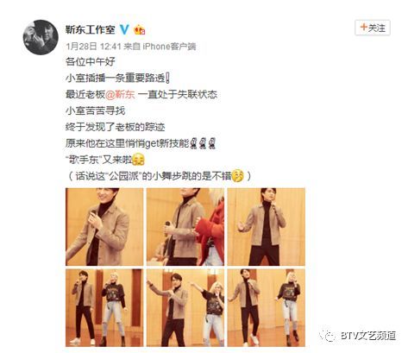Click the iPhone客户端 source link
408x353 pixels.
[x=169, y=47]
